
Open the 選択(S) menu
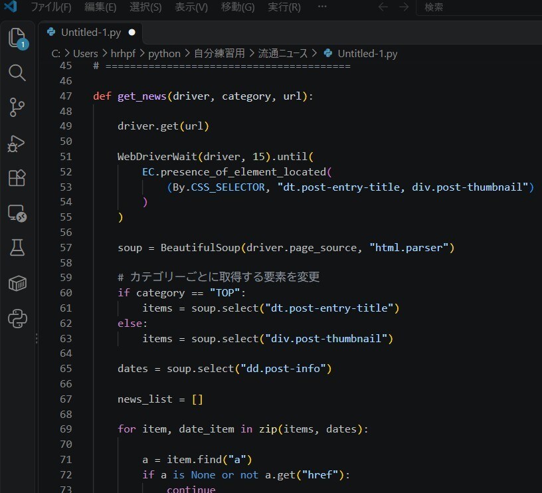point(145,7)
